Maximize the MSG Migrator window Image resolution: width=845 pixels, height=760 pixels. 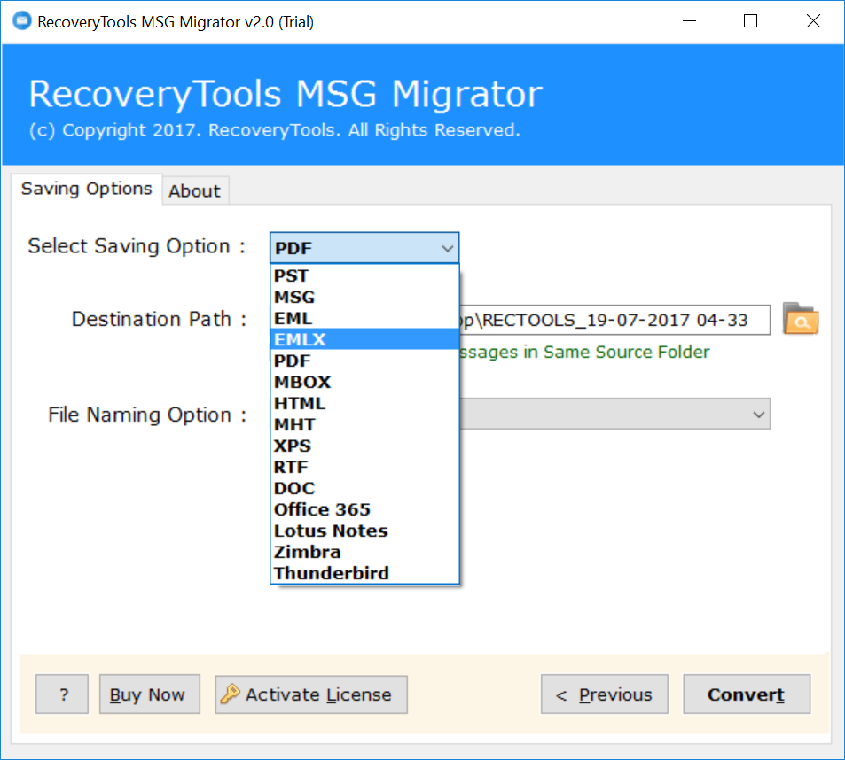pos(751,21)
